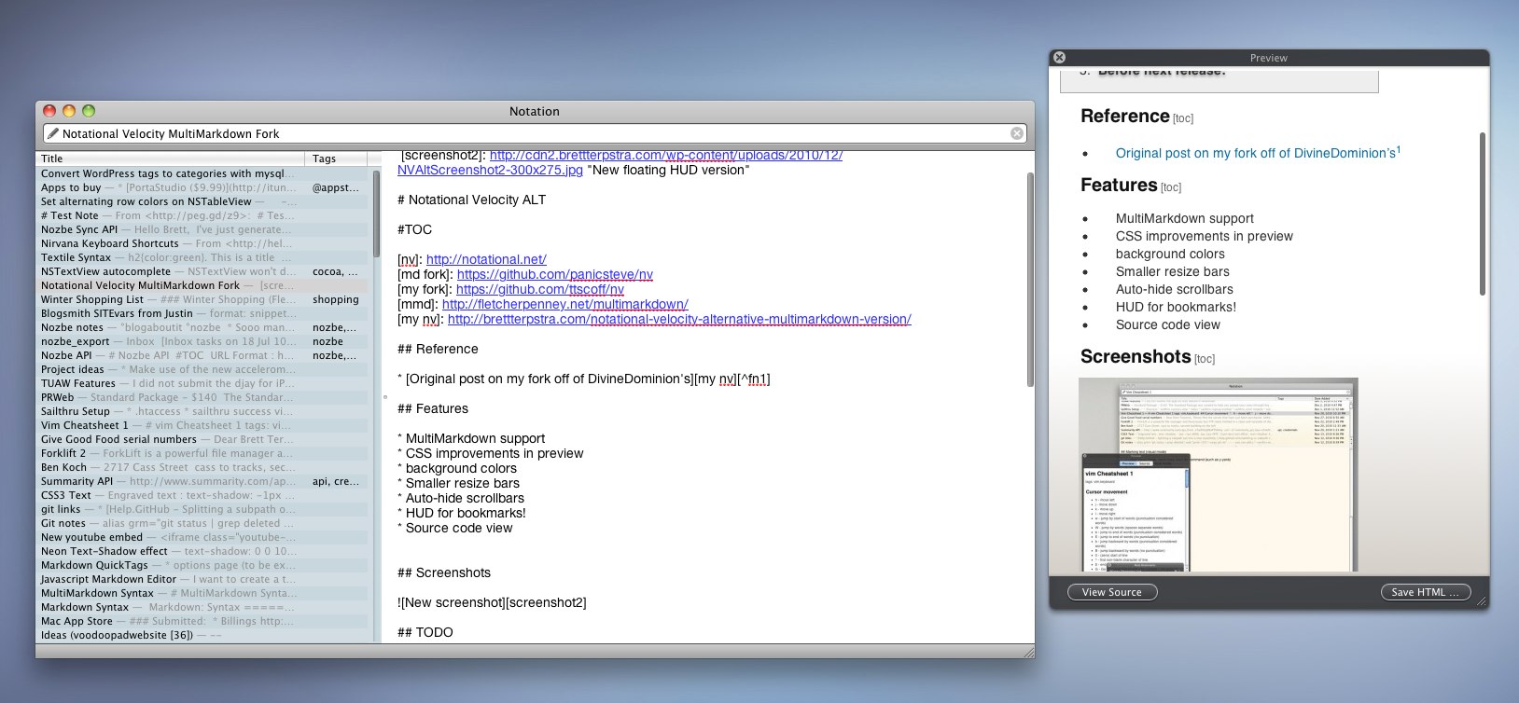Close the Preview HUD panel

point(1059,58)
